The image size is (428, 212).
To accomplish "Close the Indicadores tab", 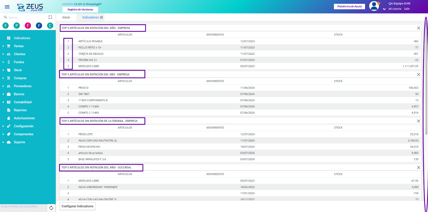I will (x=101, y=17).
